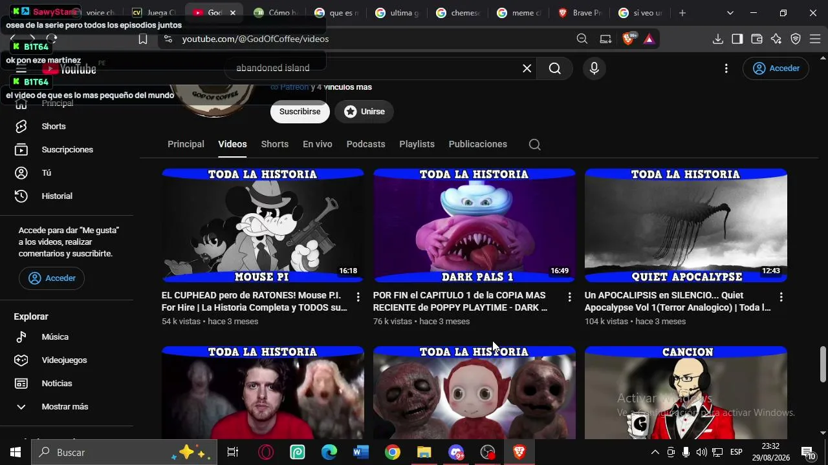Image resolution: width=828 pixels, height=465 pixels.
Task: Open Suscripciones in the sidebar
Action: pos(67,150)
